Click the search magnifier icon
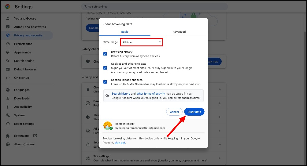This screenshot has height=166, width=307. pos(85,6)
